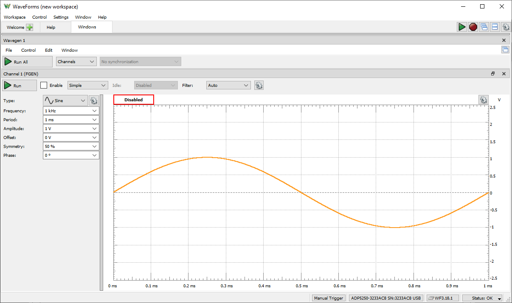The height and width of the screenshot is (303, 512).
Task: Click the ADP5250 device name button
Action: (386, 298)
